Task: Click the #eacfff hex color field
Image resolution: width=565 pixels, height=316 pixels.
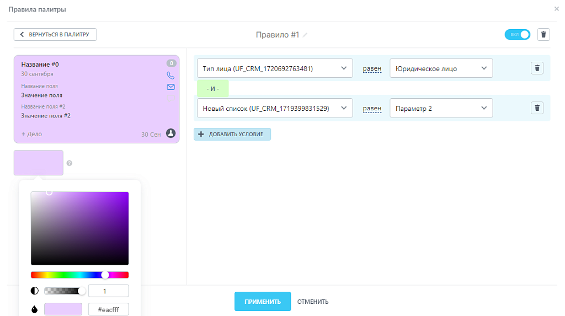Action: click(x=108, y=309)
